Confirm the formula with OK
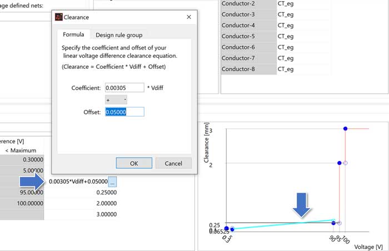The image size is (389, 251). (x=133, y=163)
